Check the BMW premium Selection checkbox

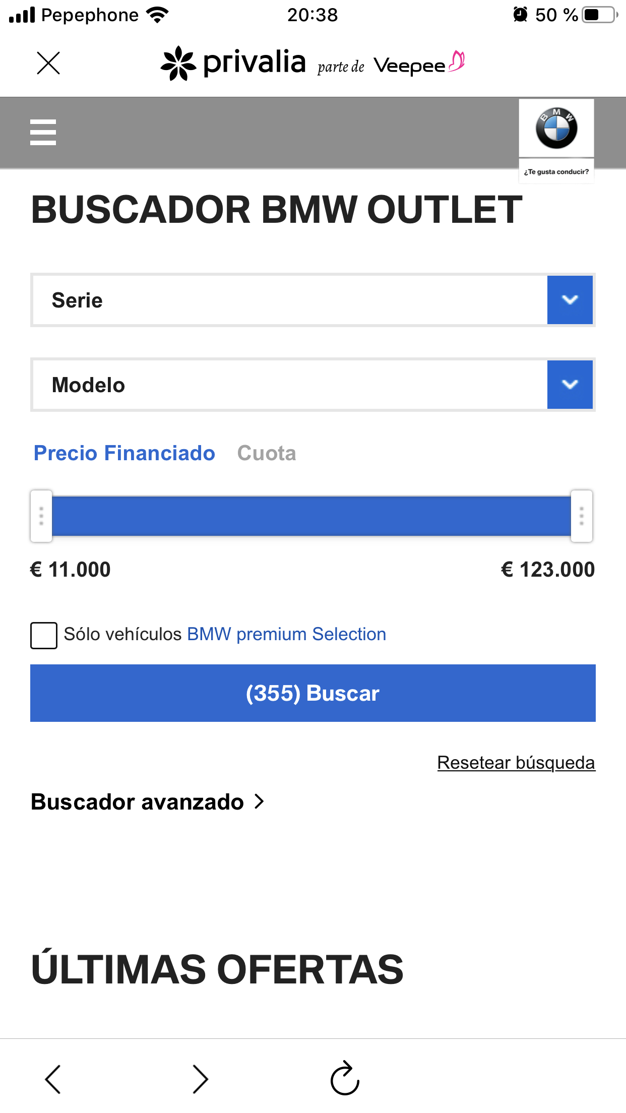point(44,635)
